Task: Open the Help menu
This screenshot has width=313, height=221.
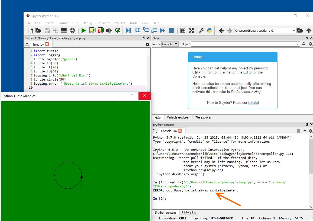Action: click(156, 23)
